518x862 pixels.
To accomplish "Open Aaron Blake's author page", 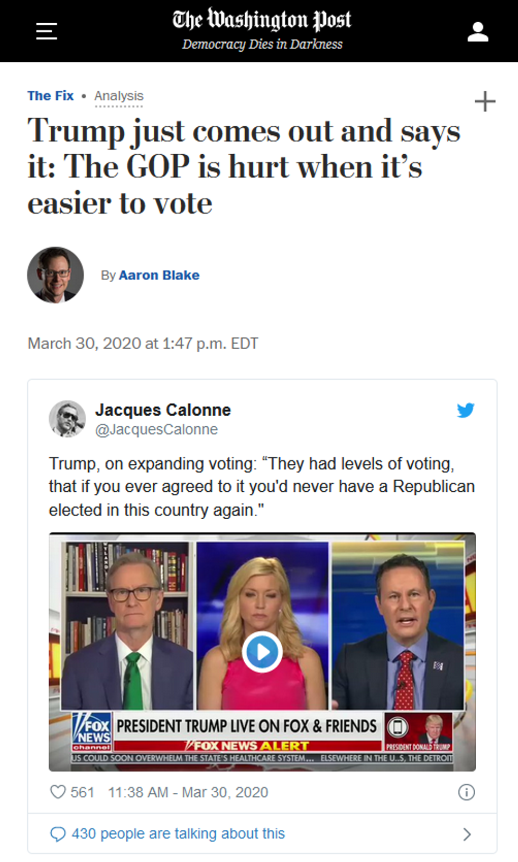I will pos(159,275).
